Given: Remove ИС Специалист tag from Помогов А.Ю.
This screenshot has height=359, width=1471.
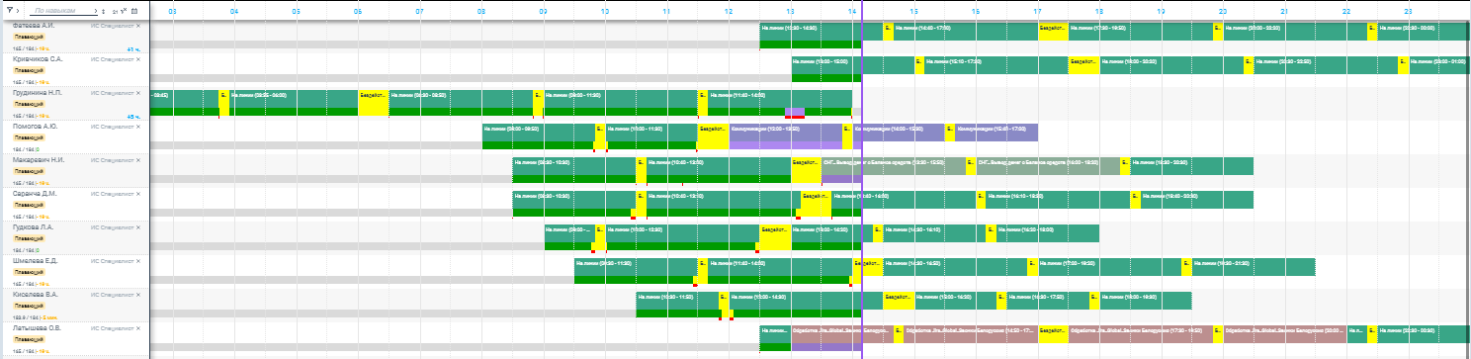Looking at the screenshot, I should (x=138, y=127).
